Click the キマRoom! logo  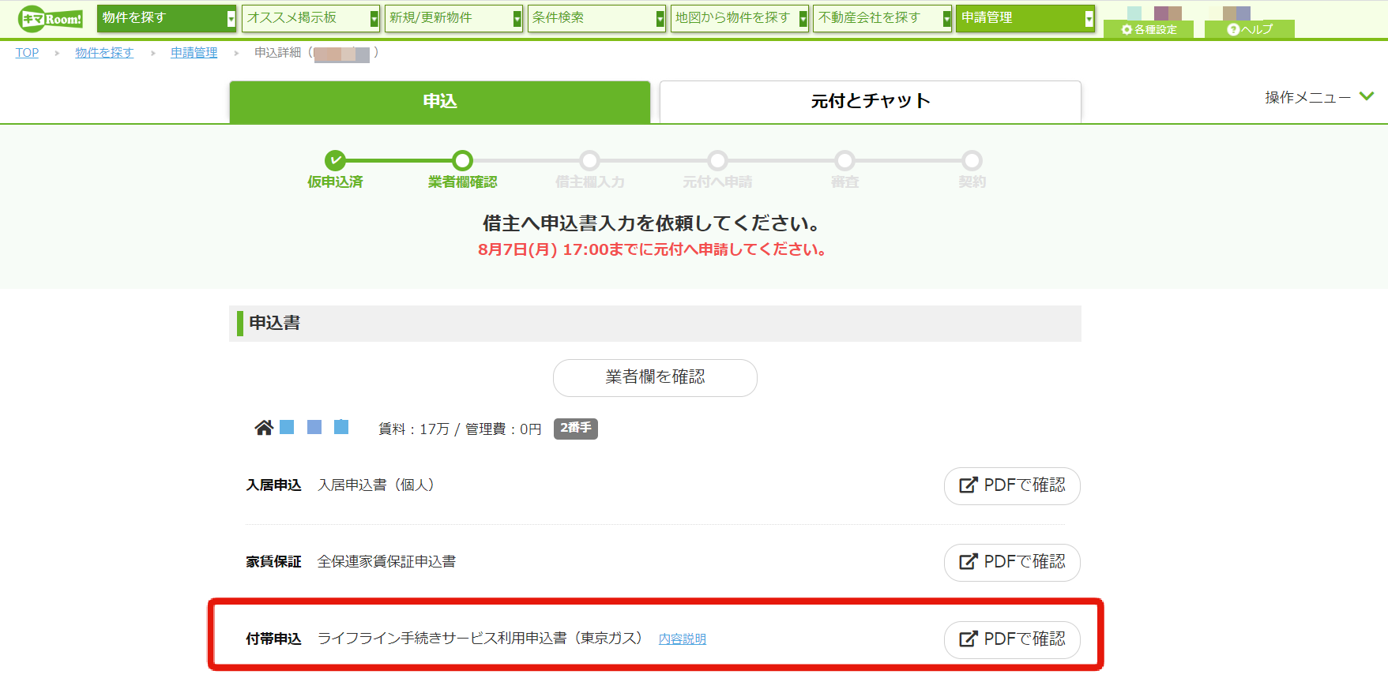51,18
